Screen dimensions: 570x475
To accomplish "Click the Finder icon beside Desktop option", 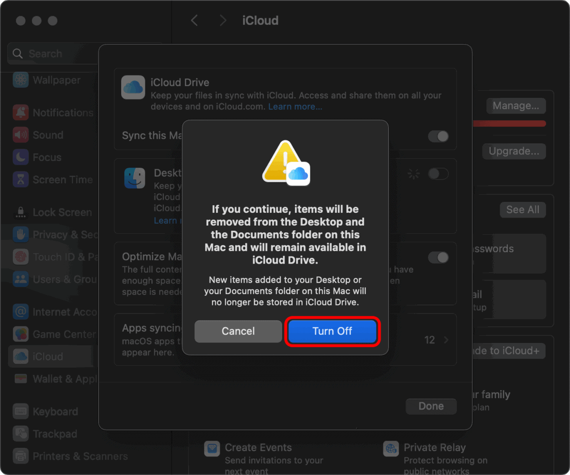I will (x=135, y=178).
